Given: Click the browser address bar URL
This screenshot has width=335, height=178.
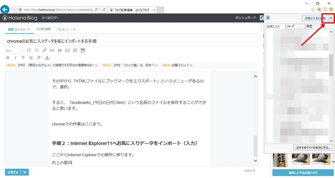Looking at the screenshot, I should [x=58, y=10].
